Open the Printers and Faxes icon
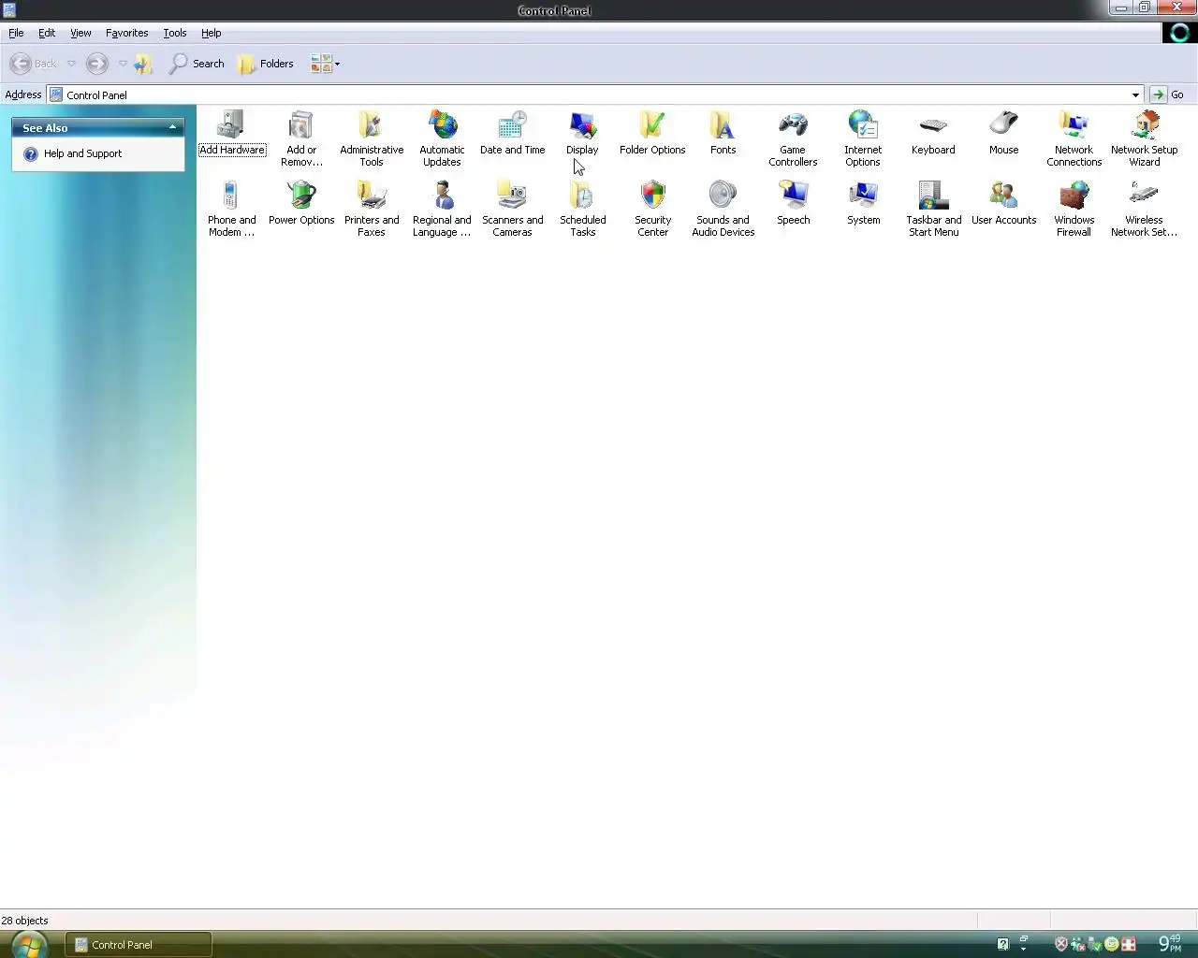Screen dimensions: 1198x958 coord(372,195)
